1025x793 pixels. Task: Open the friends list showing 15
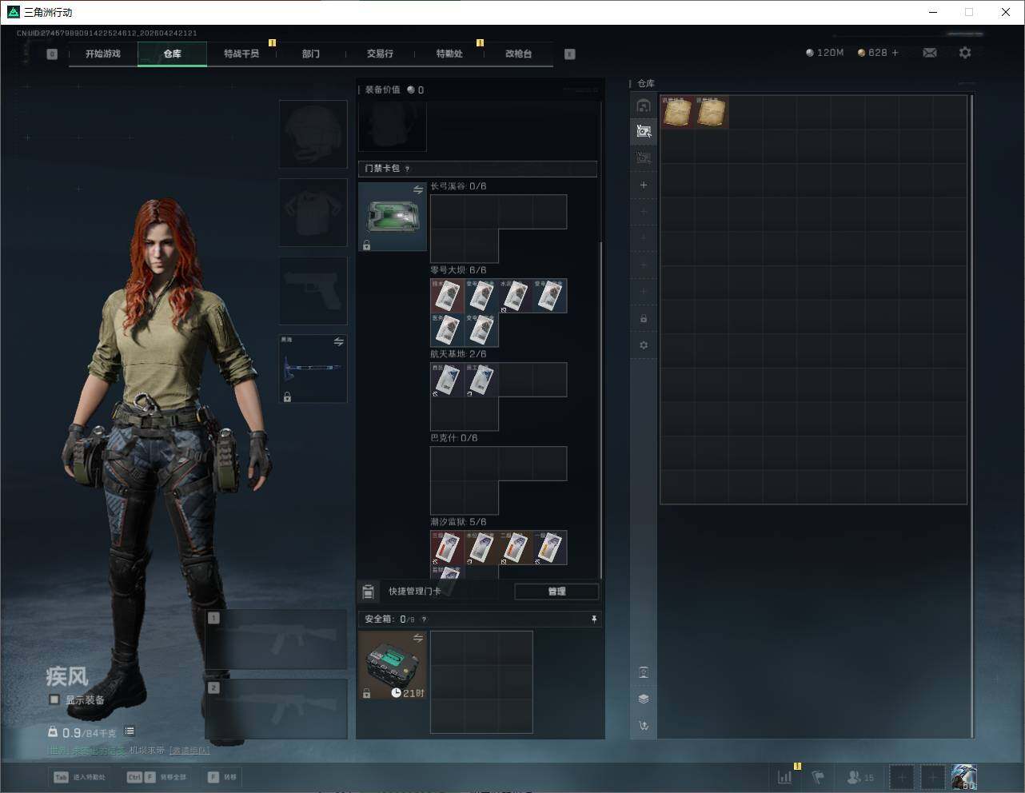(x=860, y=777)
